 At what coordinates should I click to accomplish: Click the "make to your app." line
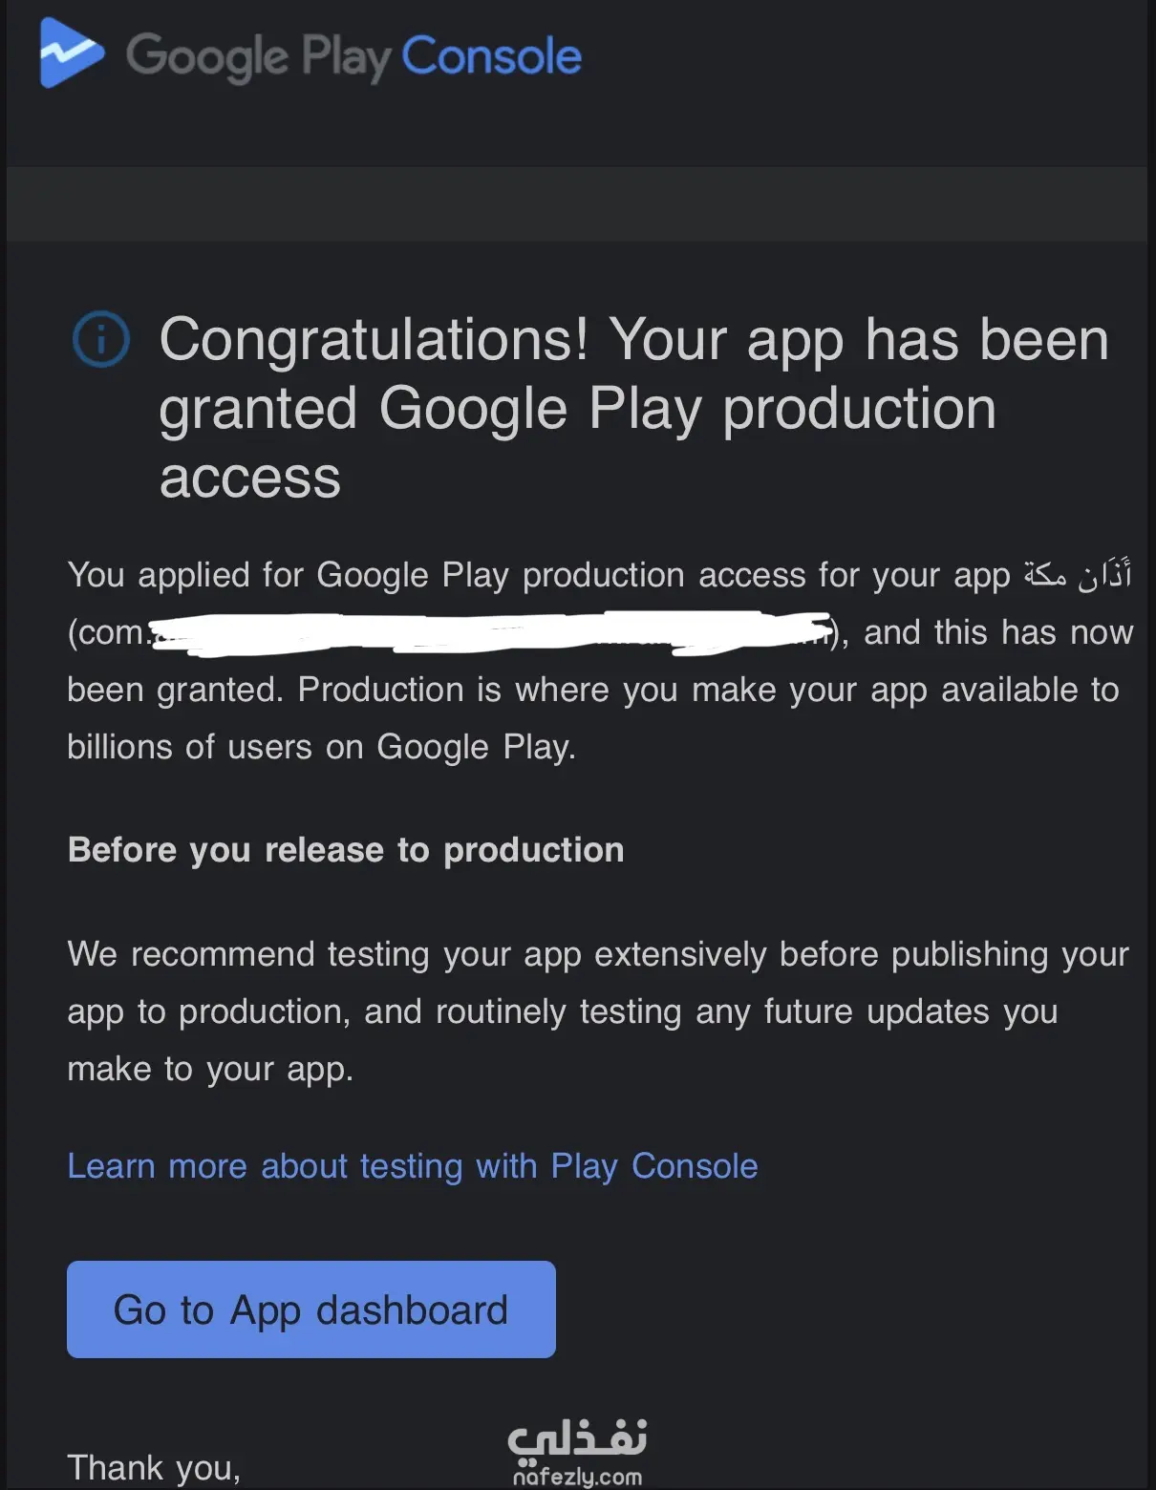coord(210,1069)
